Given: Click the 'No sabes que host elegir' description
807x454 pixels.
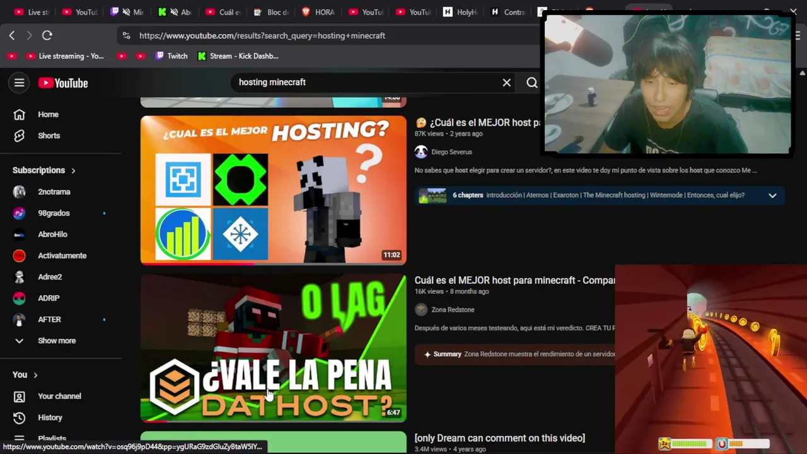Looking at the screenshot, I should pyautogui.click(x=586, y=170).
